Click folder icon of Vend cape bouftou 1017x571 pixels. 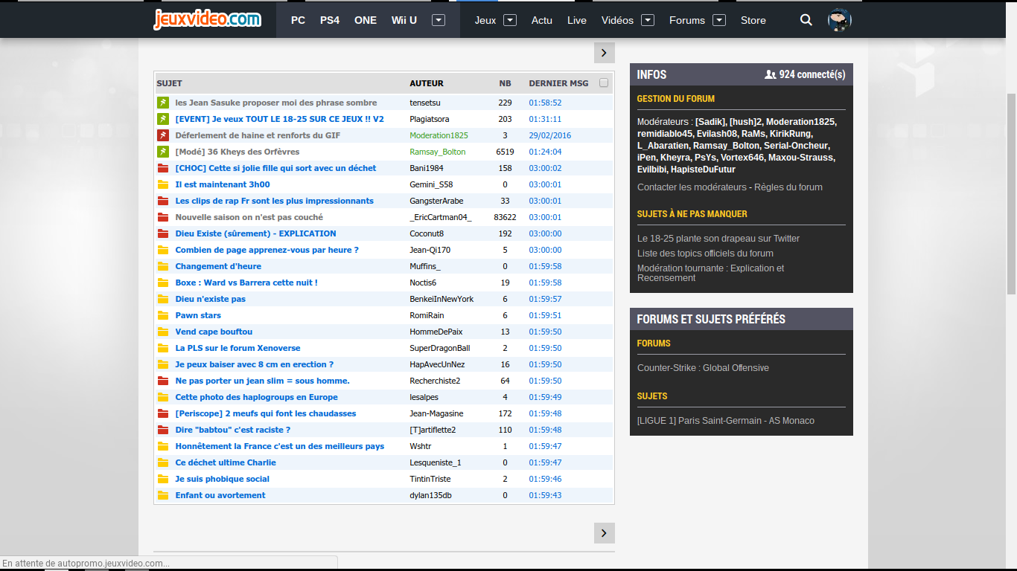tap(163, 332)
